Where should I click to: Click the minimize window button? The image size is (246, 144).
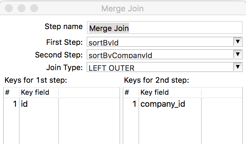pyautogui.click(x=22, y=8)
